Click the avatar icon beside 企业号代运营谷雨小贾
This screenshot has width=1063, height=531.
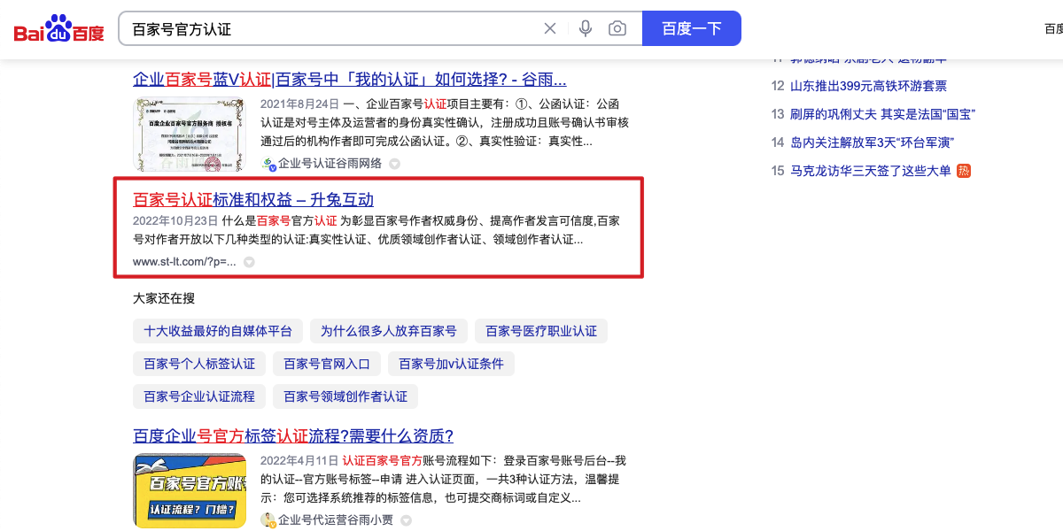(268, 520)
